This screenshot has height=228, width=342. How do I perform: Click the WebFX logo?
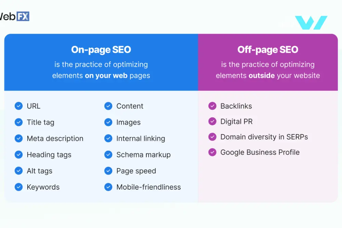click(14, 16)
